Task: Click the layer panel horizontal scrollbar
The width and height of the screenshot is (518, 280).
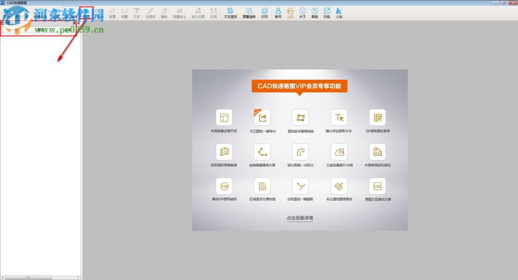Action: (x=28, y=277)
